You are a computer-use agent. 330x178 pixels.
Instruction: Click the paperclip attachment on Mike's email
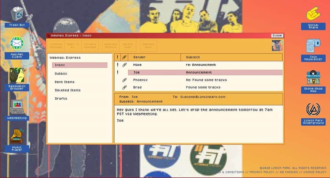124,65
